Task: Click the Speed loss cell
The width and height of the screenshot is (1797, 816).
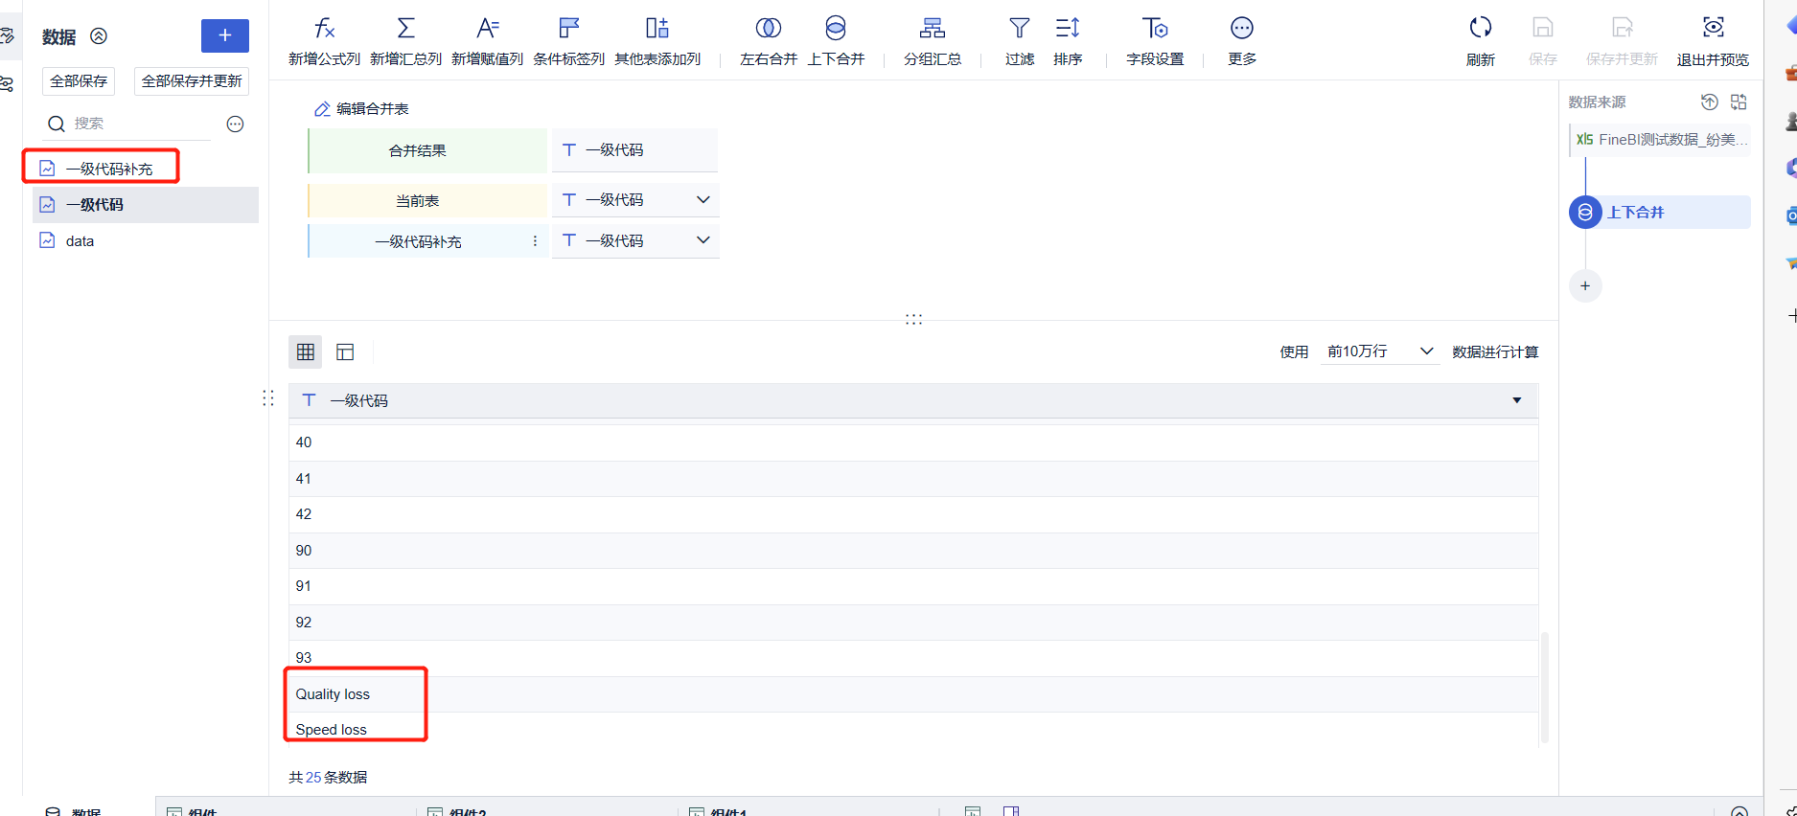Action: tap(913, 730)
